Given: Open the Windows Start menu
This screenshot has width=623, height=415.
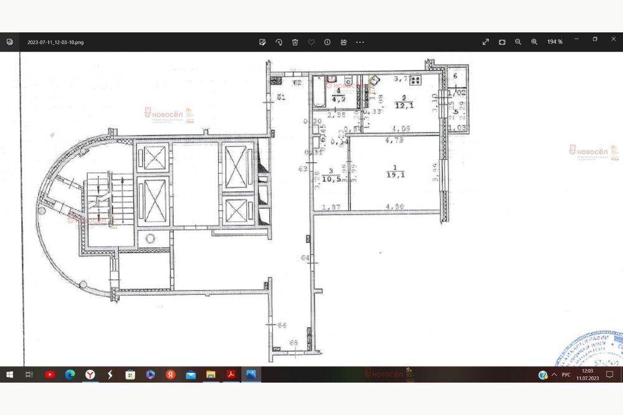Looking at the screenshot, I should pyautogui.click(x=9, y=375).
